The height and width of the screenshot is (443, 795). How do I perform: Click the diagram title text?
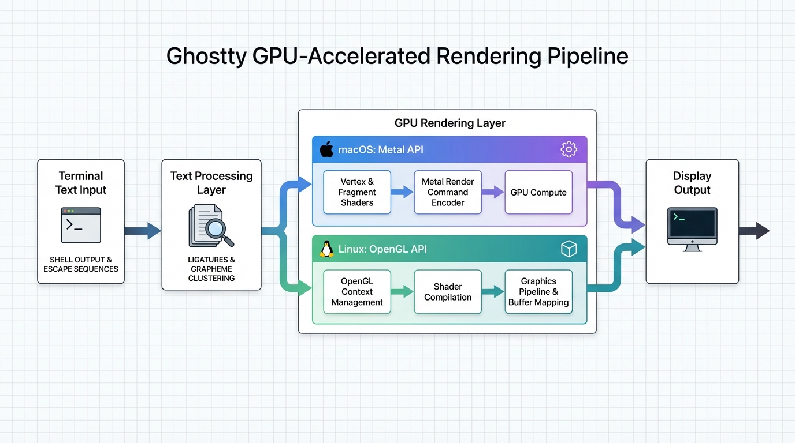(x=397, y=57)
